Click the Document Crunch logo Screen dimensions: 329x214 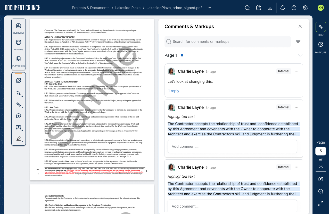(23, 8)
